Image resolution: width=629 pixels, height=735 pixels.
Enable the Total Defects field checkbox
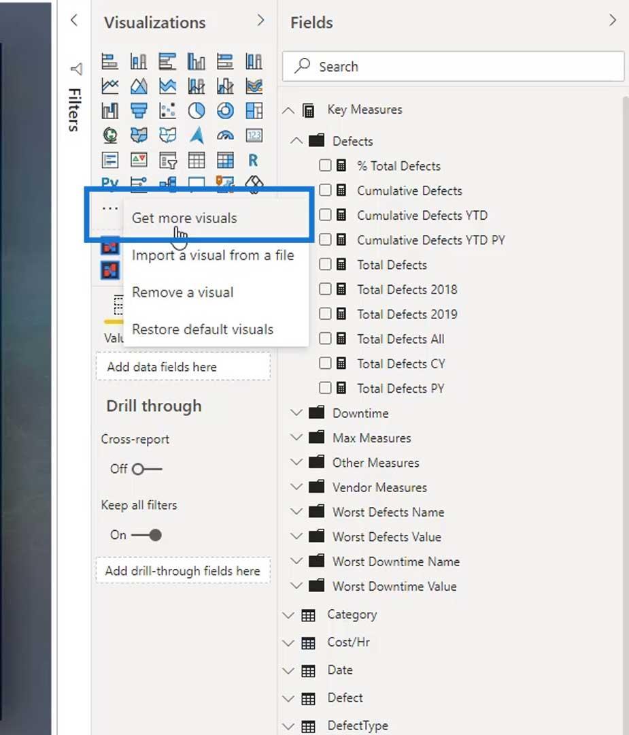(x=325, y=264)
